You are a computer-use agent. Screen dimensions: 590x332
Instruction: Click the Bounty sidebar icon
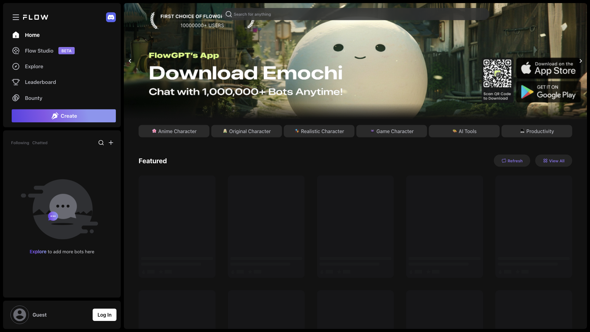(x=15, y=98)
